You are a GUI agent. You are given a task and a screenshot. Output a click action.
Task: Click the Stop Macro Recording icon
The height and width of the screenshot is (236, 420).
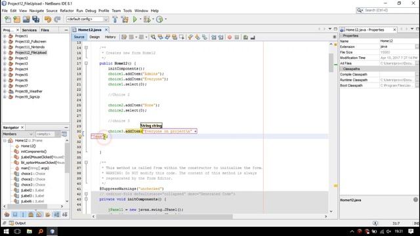click(x=237, y=37)
